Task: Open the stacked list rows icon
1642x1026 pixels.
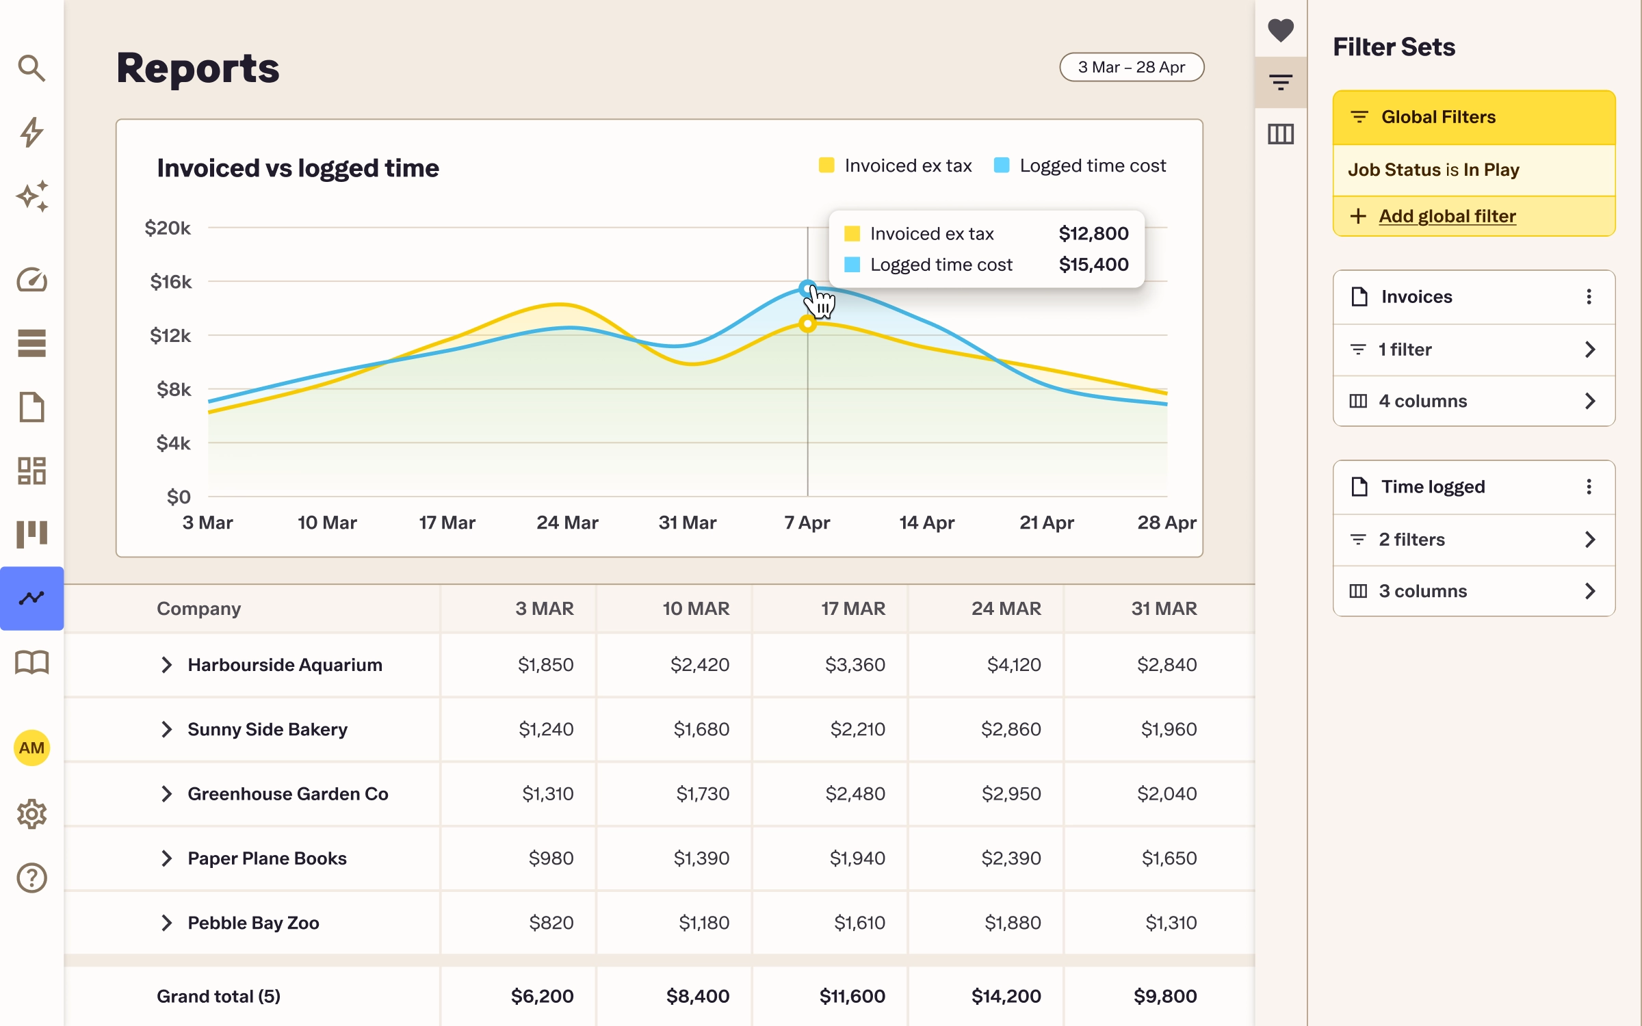Action: coord(31,343)
